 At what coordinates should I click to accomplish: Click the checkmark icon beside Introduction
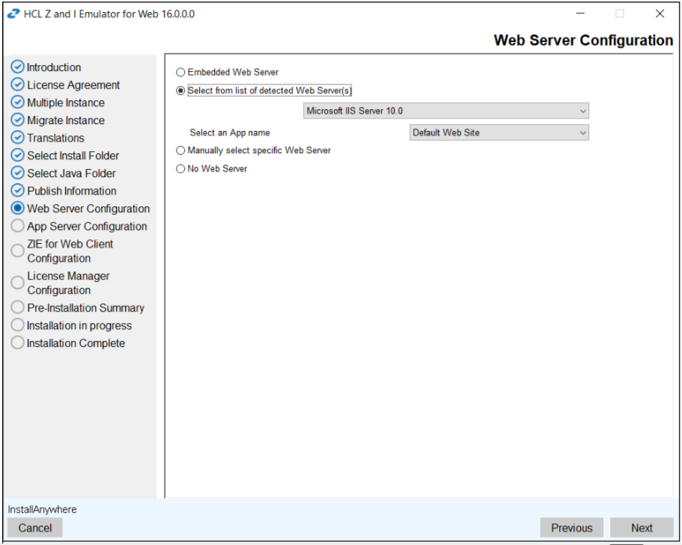(17, 67)
